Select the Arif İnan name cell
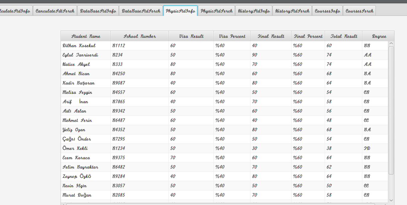The image size is (407, 205). click(x=86, y=102)
